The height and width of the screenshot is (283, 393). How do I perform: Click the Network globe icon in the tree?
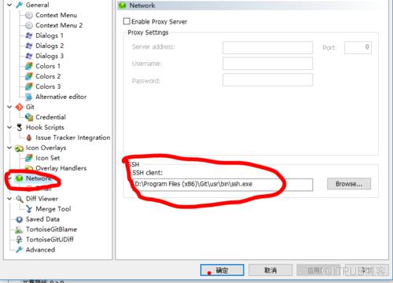pos(19,178)
